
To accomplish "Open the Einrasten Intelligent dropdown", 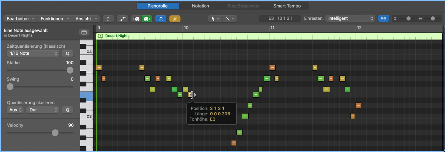I will [x=350, y=19].
